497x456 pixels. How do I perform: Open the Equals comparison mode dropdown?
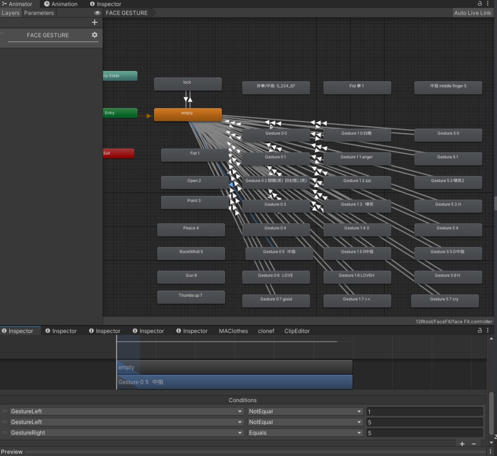(x=305, y=433)
